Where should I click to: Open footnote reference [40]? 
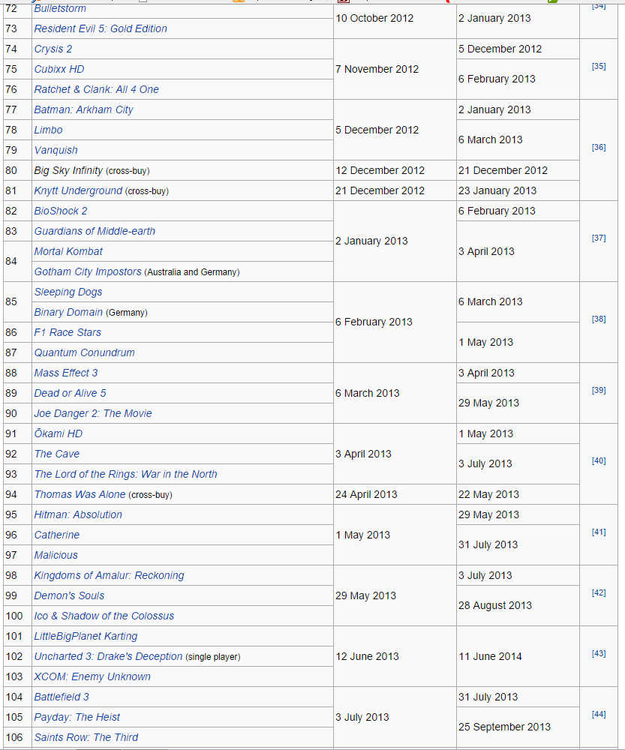(x=599, y=461)
